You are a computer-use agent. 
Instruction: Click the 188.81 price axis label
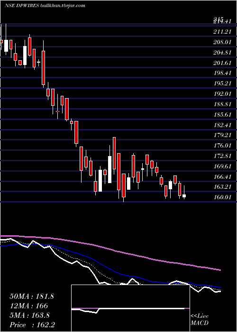(222, 104)
